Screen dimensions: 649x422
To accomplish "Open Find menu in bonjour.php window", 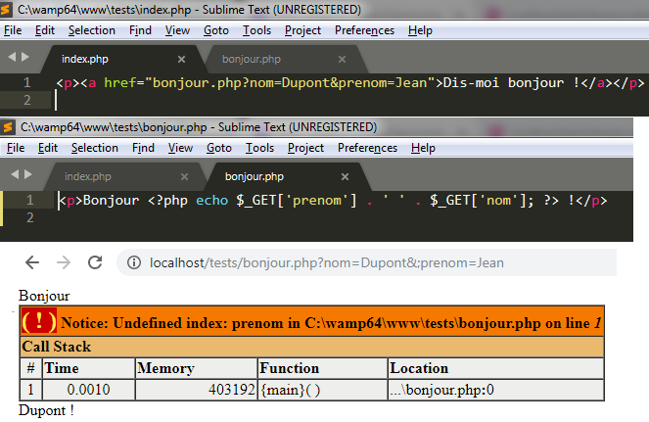I will tap(143, 148).
